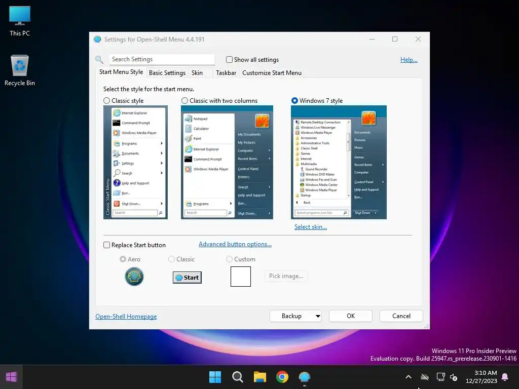Select the Recycle Bin desktop icon
This screenshot has height=389, width=519.
pyautogui.click(x=20, y=70)
